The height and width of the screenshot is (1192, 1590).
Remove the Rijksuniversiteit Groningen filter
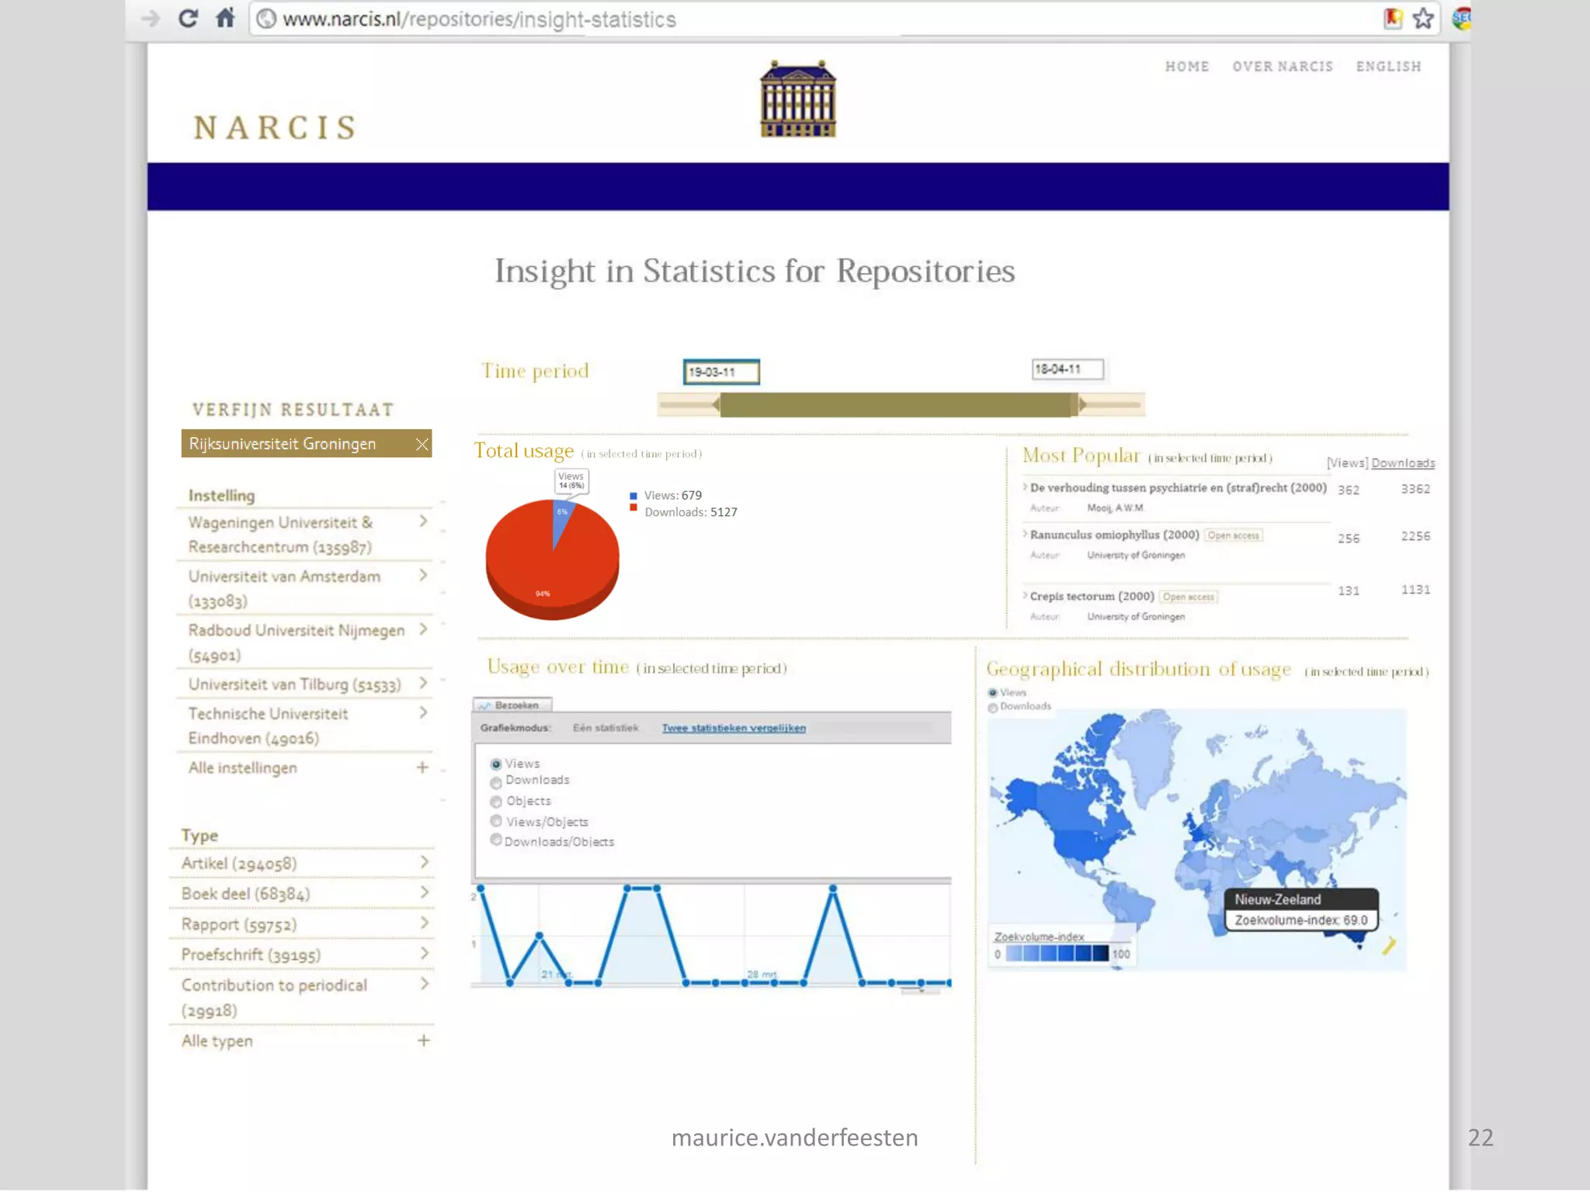[x=422, y=444]
